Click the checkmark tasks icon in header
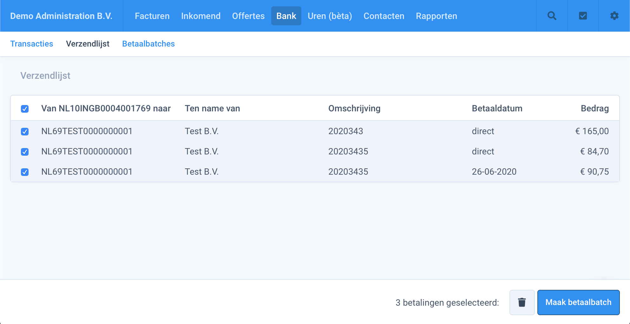630x324 pixels. [583, 16]
